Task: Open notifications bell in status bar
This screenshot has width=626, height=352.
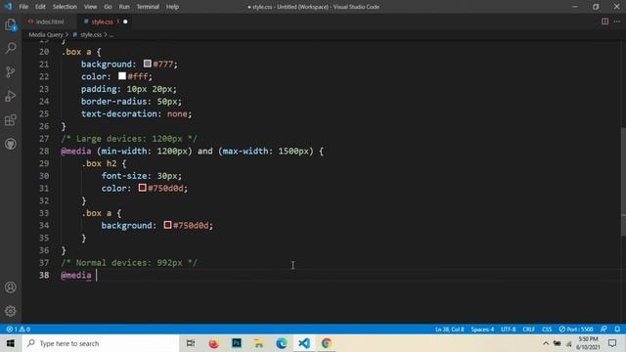Action: 617,330
